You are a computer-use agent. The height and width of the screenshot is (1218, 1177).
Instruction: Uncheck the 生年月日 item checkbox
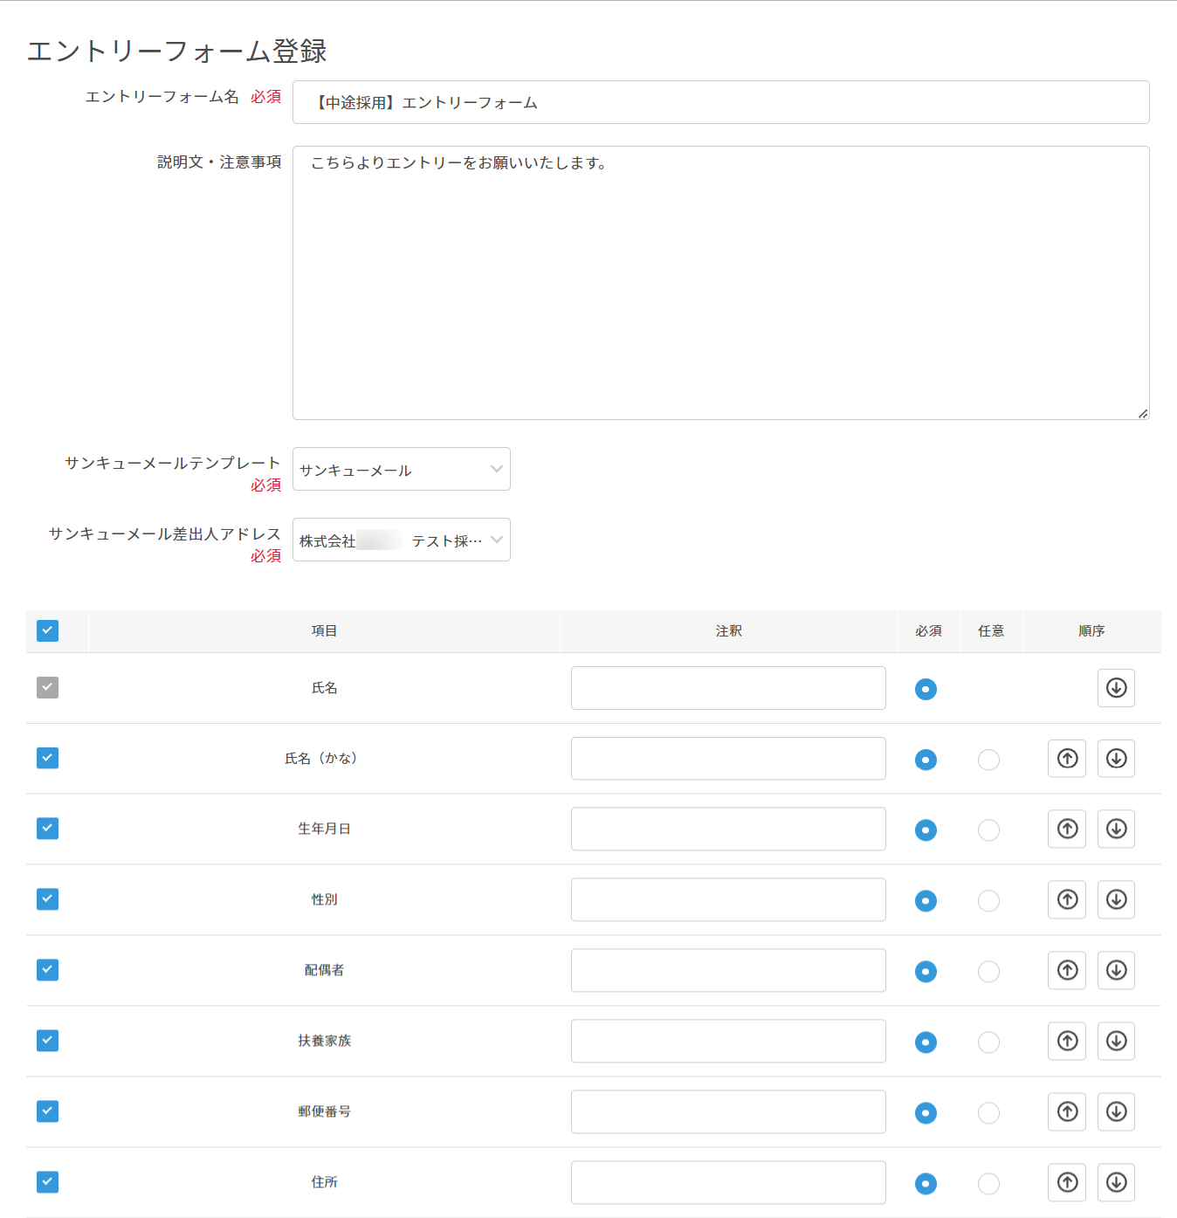[x=48, y=829]
